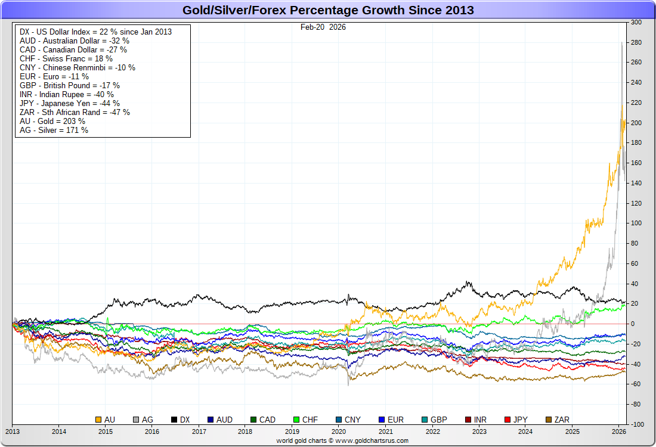Select the blue EUR legend swatch

pyautogui.click(x=382, y=420)
